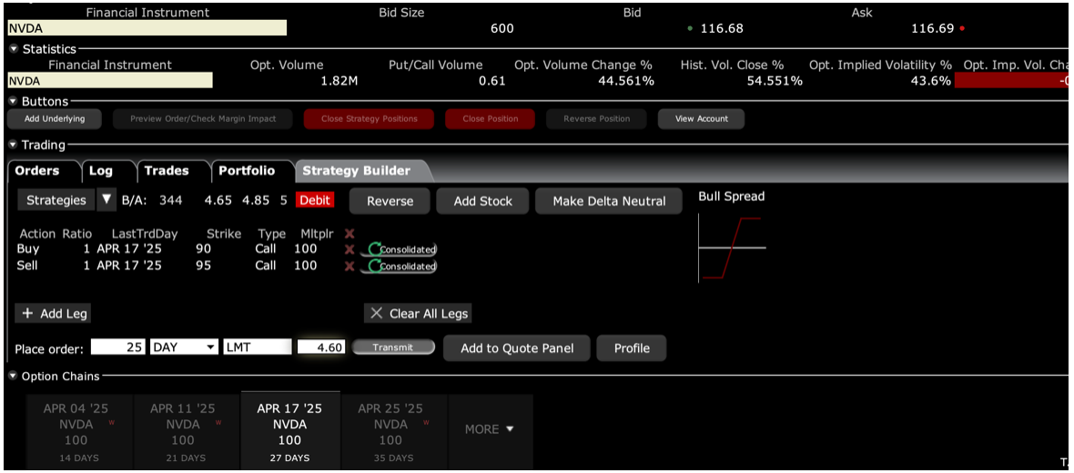The image size is (1074, 473).
Task: Click the limit price field 4.60
Action: 322,347
